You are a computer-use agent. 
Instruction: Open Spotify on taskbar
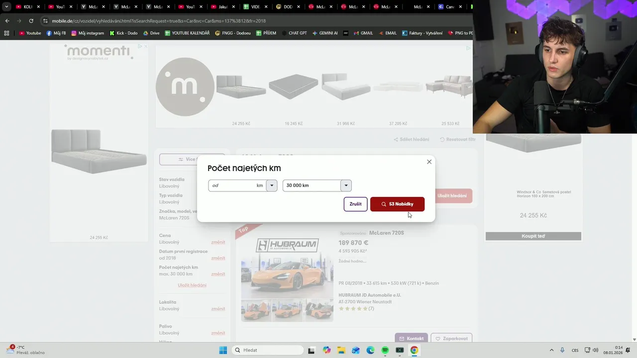tap(385, 350)
